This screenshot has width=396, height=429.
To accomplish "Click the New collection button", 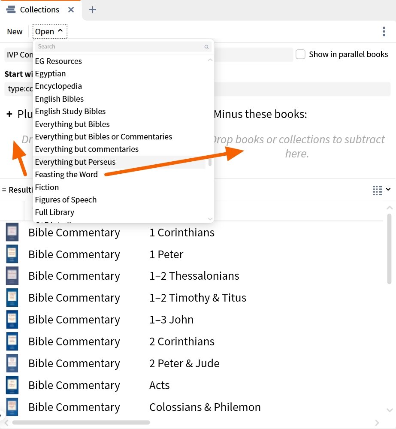I will pyautogui.click(x=15, y=31).
